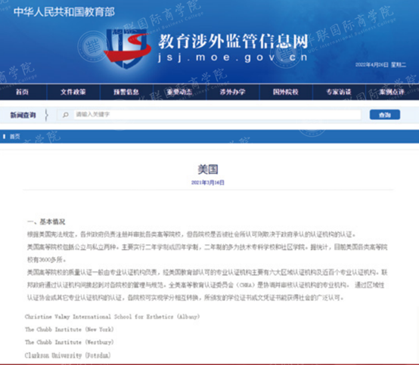Select the 预警信息 navigation tab

126,92
